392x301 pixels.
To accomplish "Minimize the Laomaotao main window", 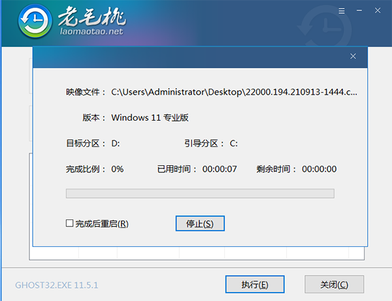I will 359,10.
